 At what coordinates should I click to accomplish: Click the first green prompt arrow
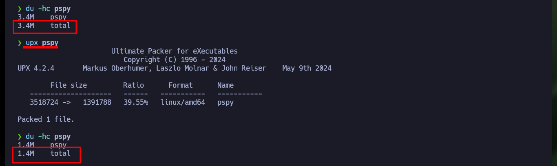20,9
